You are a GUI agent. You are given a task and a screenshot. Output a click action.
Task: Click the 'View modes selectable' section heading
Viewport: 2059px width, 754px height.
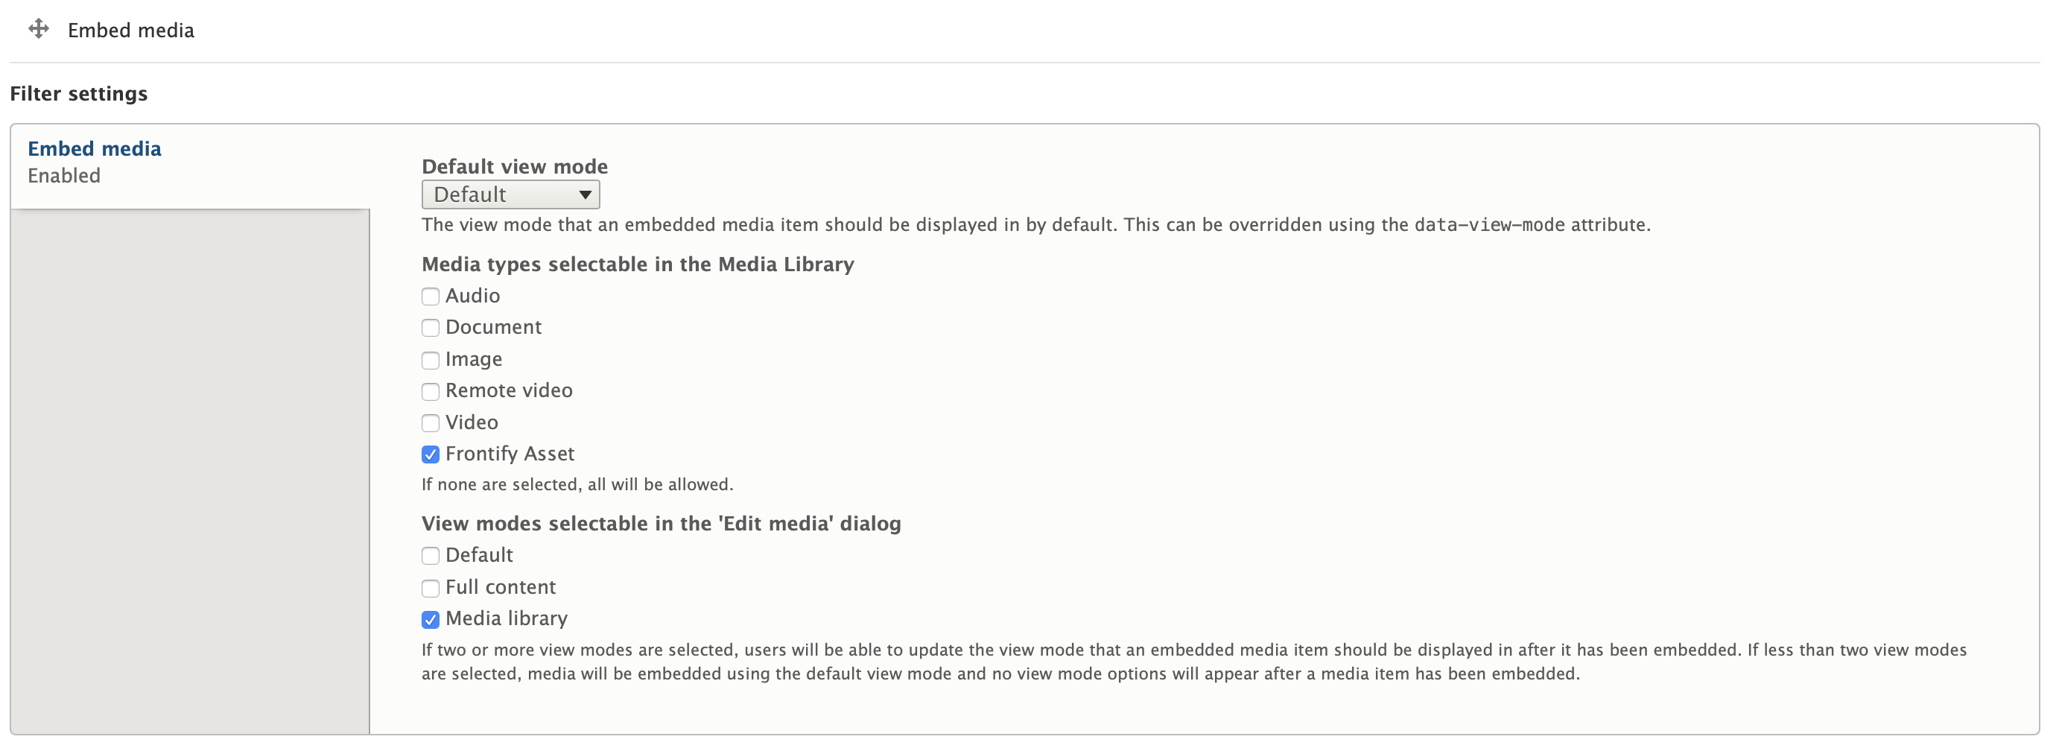660,523
